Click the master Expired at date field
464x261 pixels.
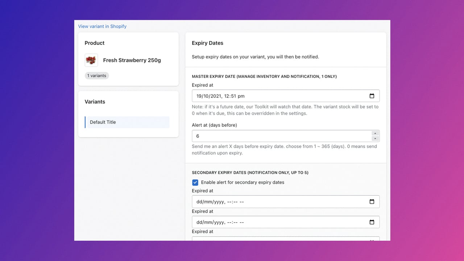click(286, 96)
